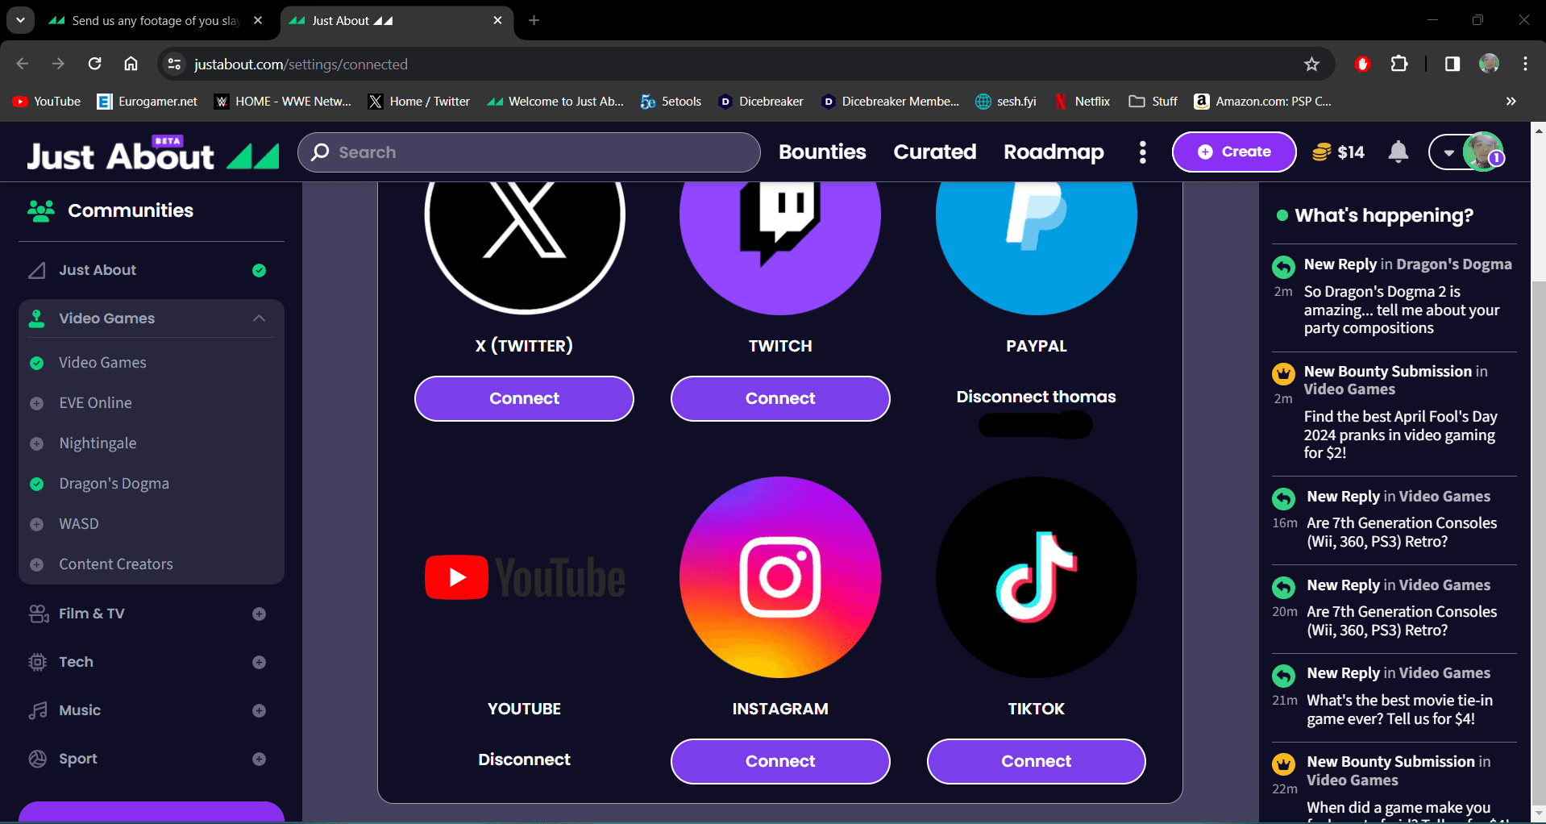The image size is (1546, 824).
Task: Join WASD with its plus icon
Action: click(x=36, y=524)
